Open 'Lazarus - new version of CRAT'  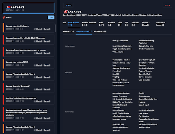pyautogui.click(x=29, y=64)
